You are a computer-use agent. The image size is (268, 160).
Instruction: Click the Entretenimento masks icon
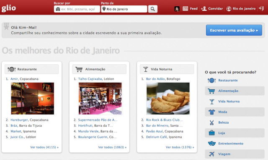212,143
